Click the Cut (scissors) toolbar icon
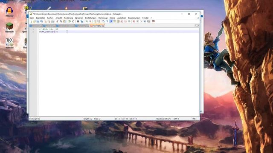 tap(57, 21)
